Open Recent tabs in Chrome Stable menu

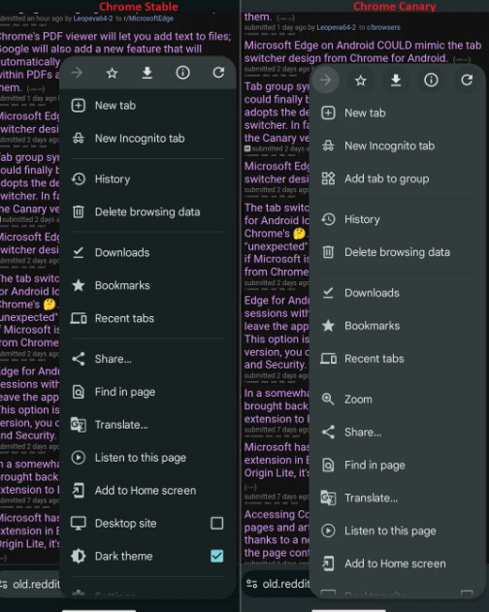pyautogui.click(x=148, y=318)
